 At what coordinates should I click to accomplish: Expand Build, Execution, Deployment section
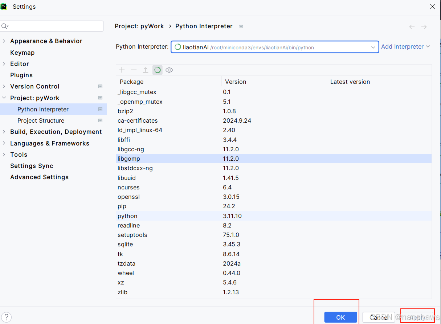coord(4,132)
